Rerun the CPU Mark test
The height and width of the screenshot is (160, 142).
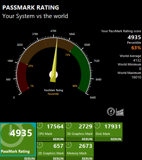click(x=58, y=139)
